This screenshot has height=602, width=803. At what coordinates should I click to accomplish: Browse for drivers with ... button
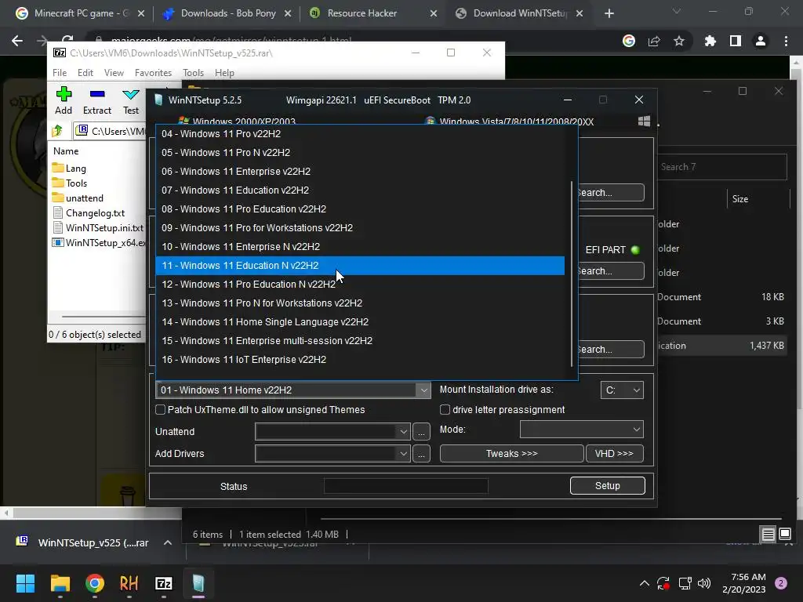tap(421, 454)
